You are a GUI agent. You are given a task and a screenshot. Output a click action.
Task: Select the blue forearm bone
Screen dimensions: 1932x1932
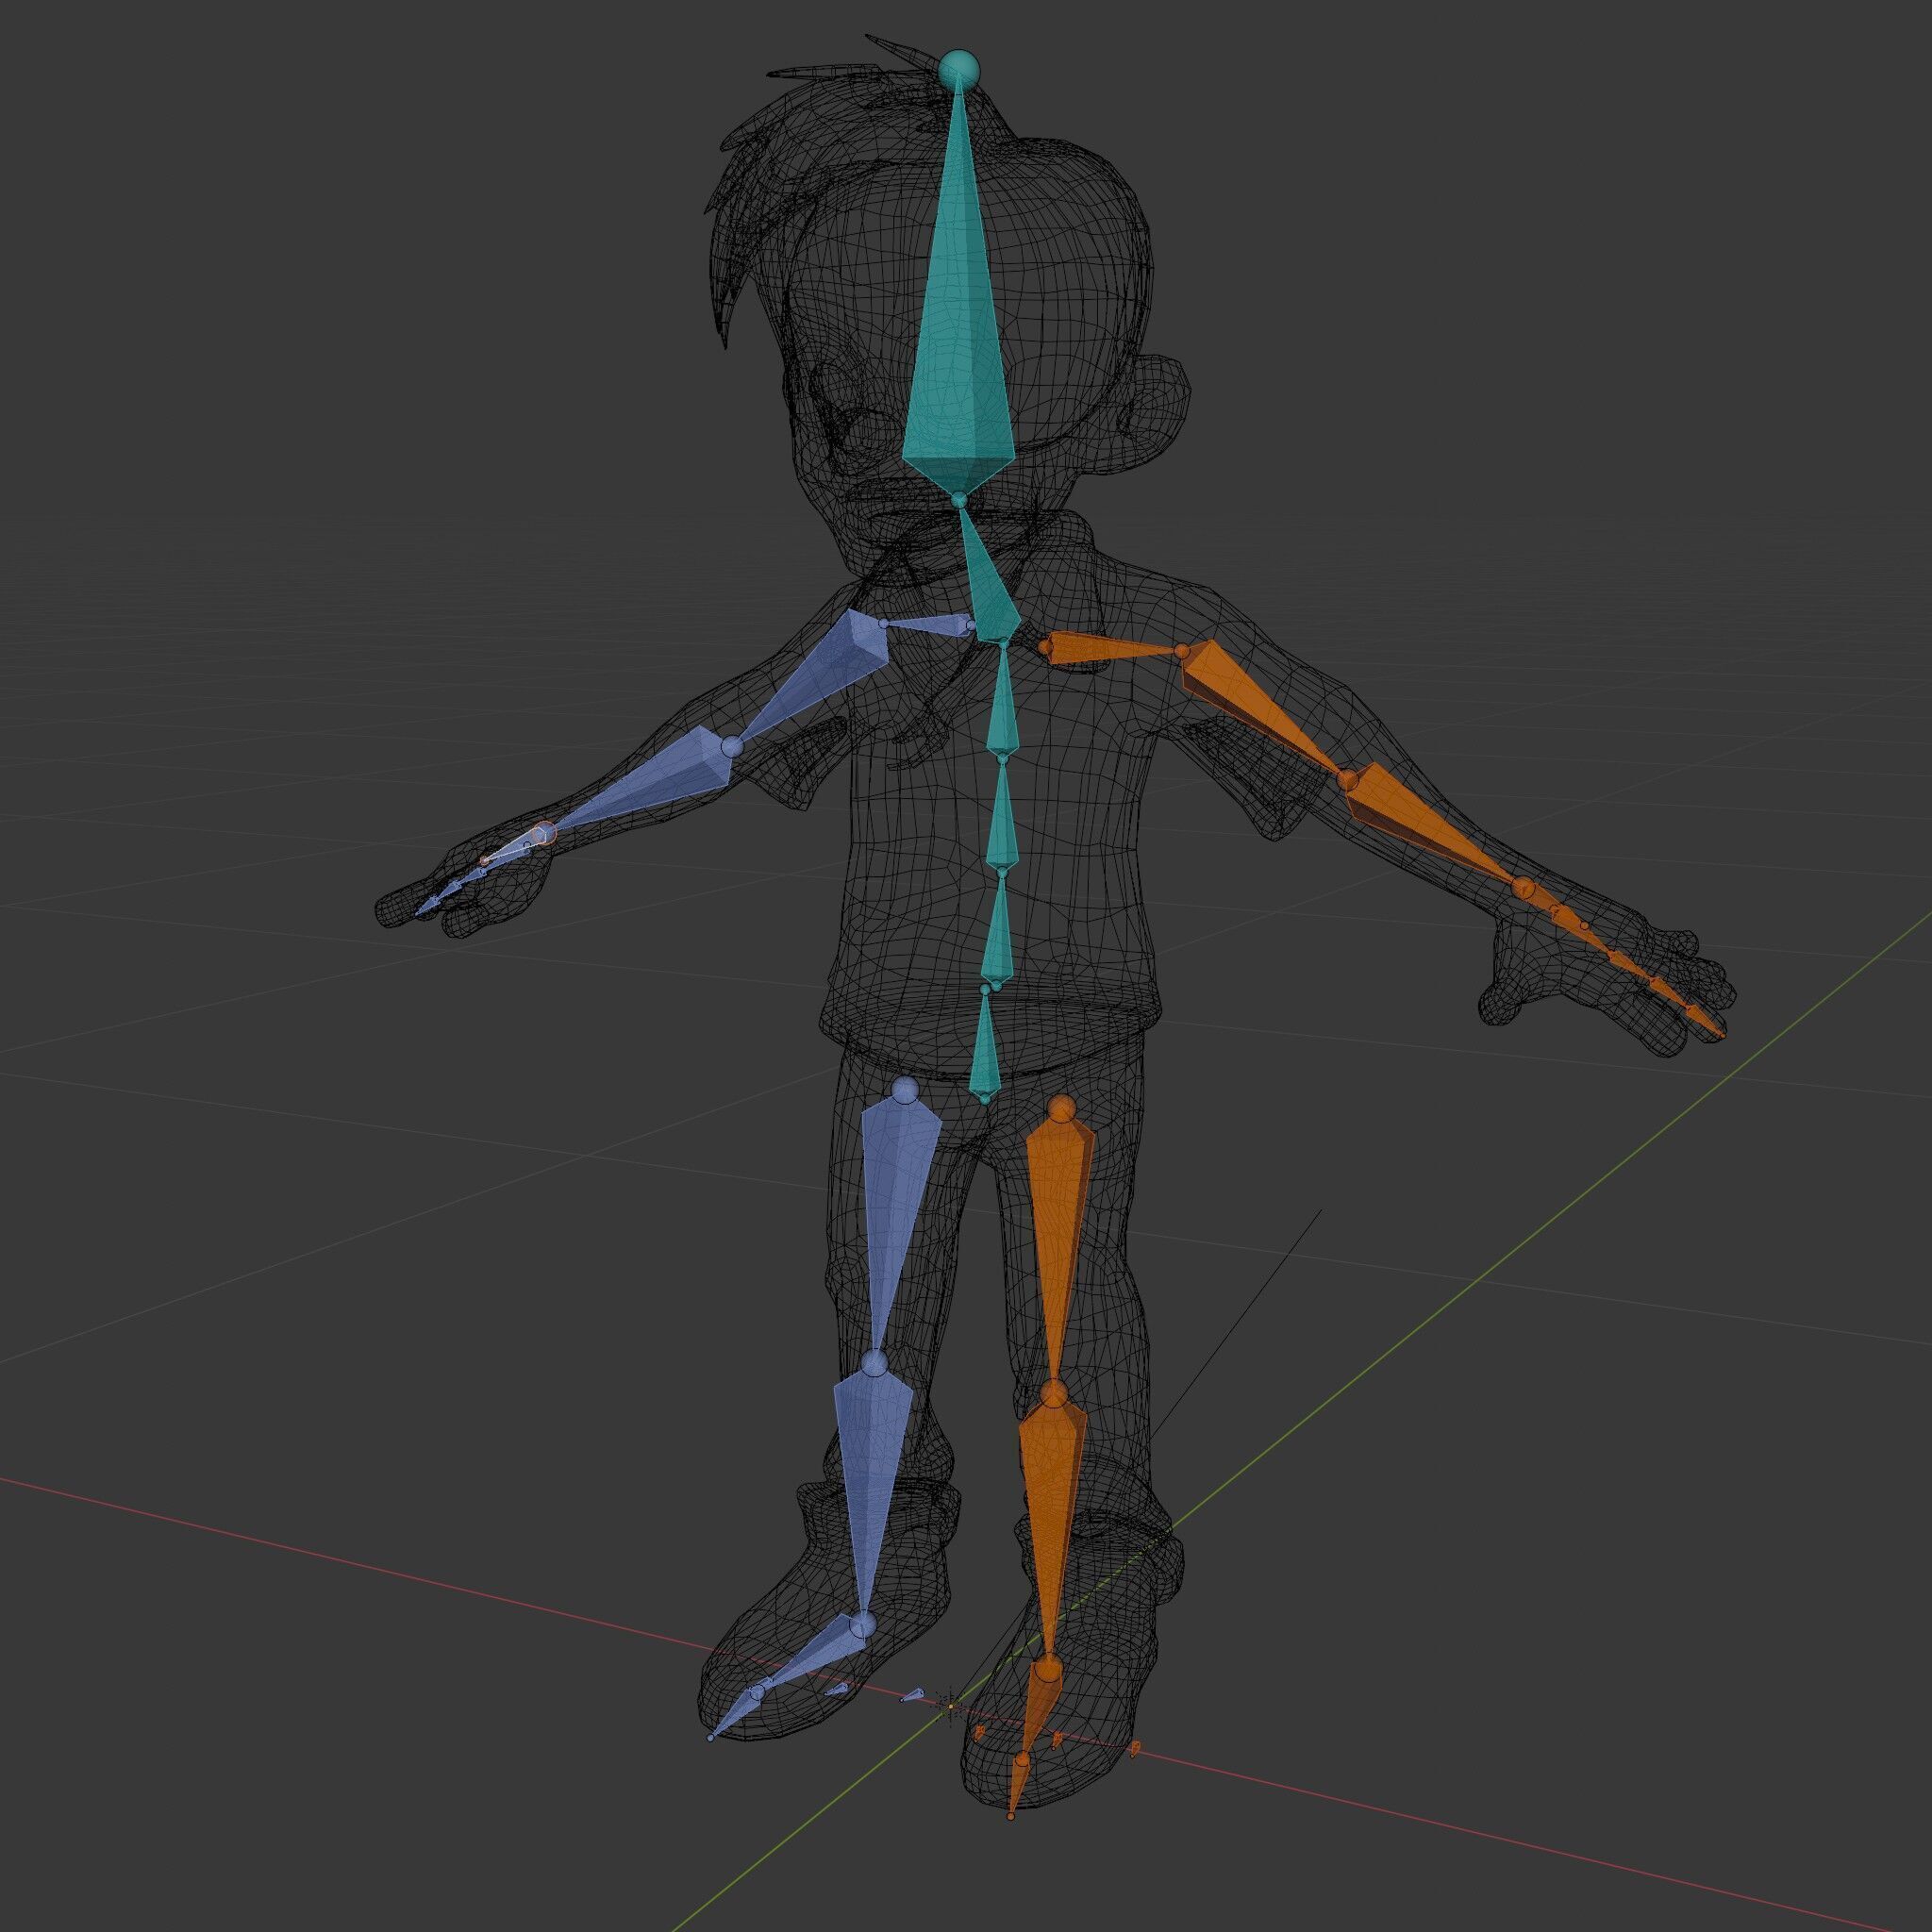pyautogui.click(x=655, y=785)
